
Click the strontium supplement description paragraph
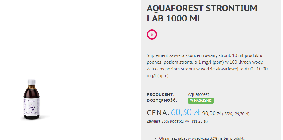(x=207, y=65)
